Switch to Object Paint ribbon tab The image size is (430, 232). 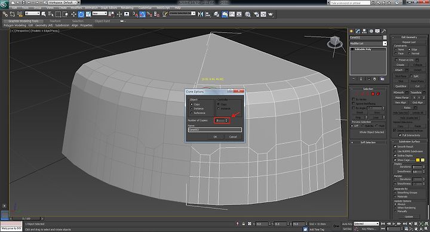pos(102,21)
